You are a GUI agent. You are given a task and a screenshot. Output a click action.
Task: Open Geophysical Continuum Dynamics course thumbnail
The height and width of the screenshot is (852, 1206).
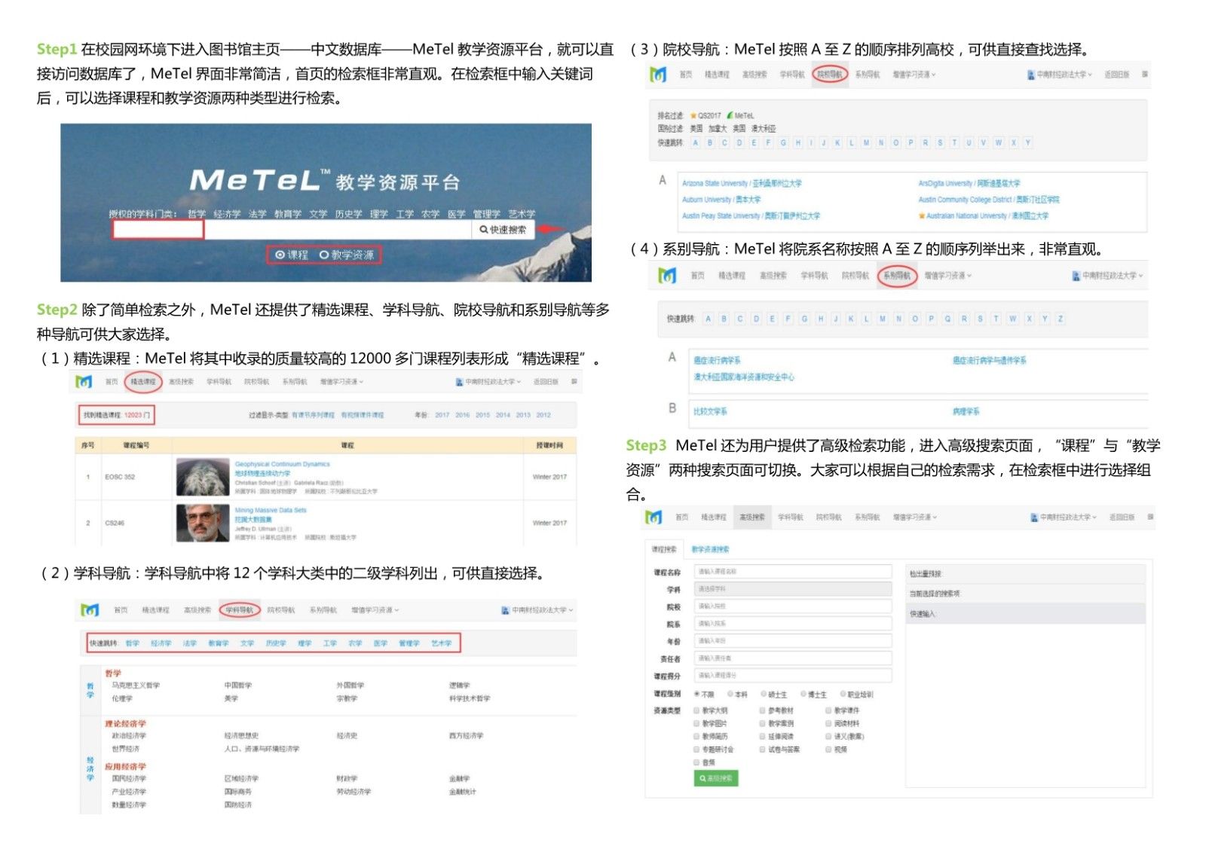[203, 477]
